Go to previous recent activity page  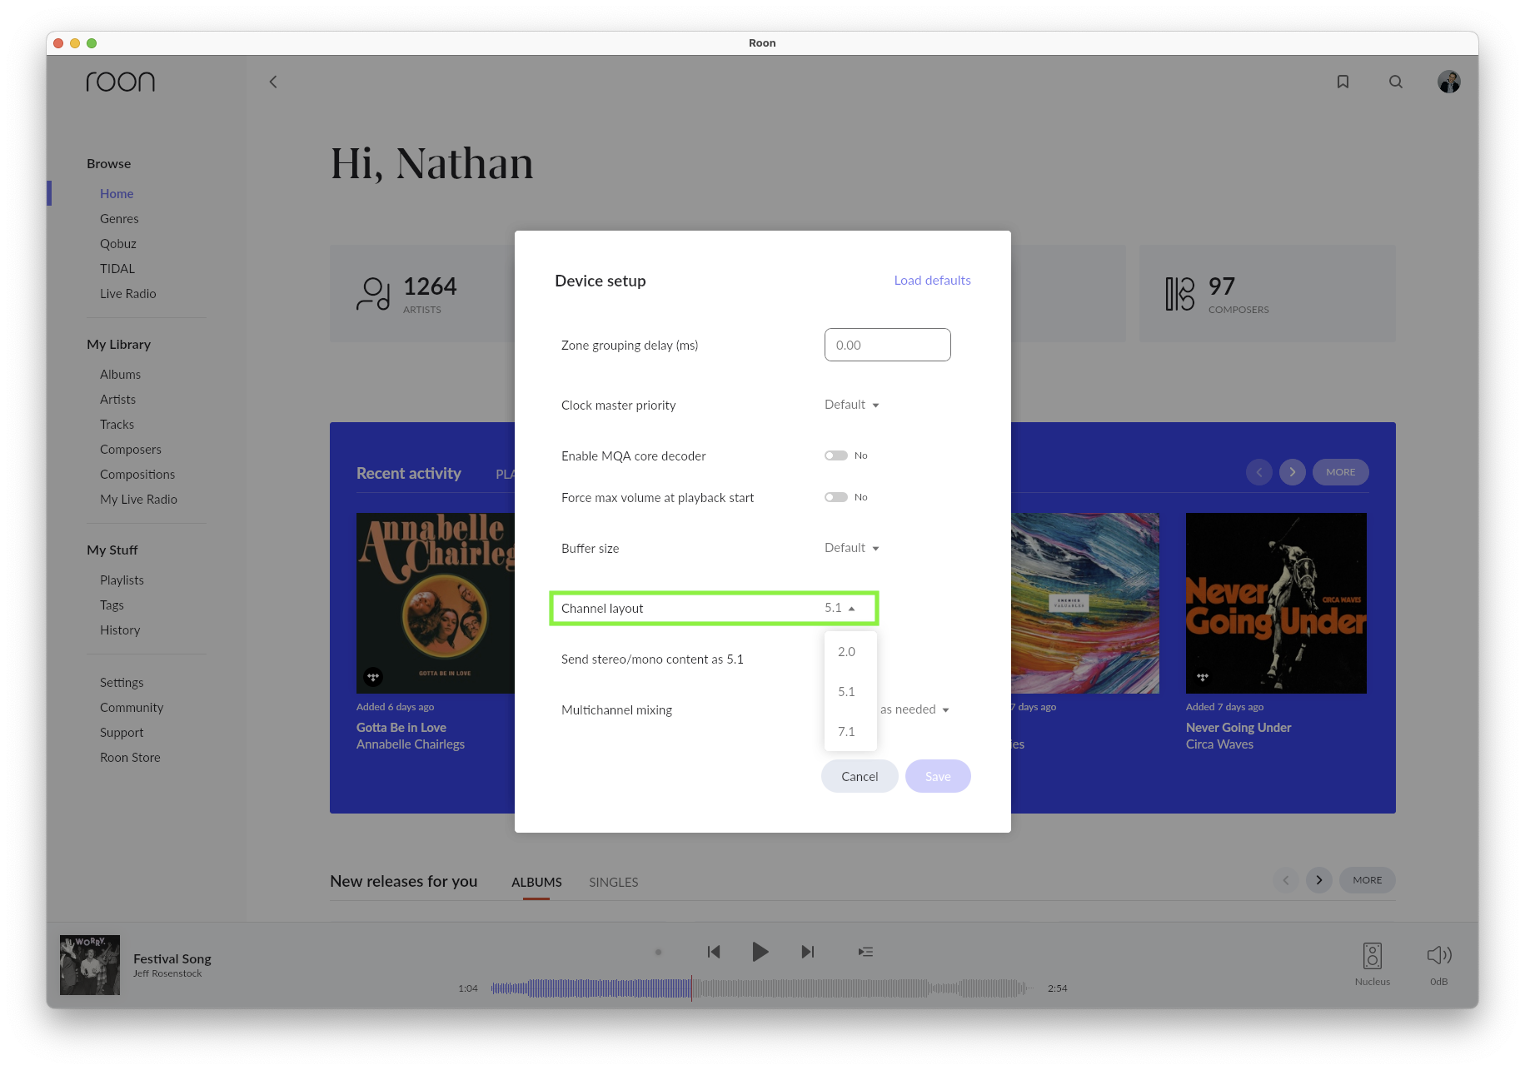click(1259, 472)
